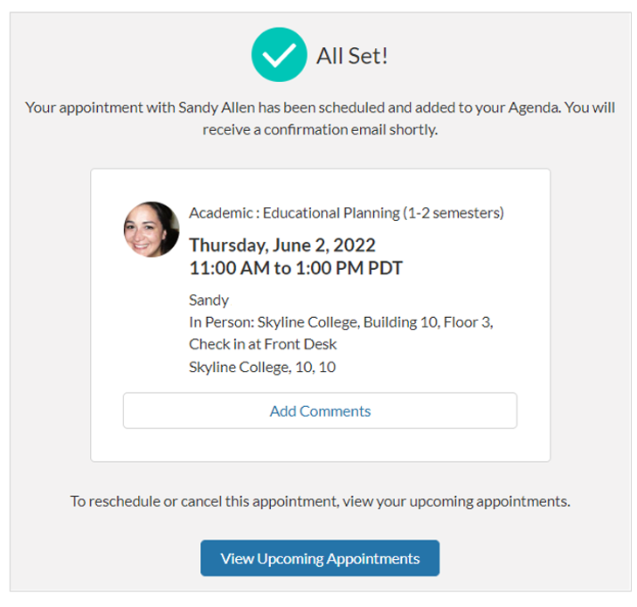This screenshot has height=607, width=637.
Task: Click the "Skyline College, 10, 10" line
Action: click(x=262, y=367)
